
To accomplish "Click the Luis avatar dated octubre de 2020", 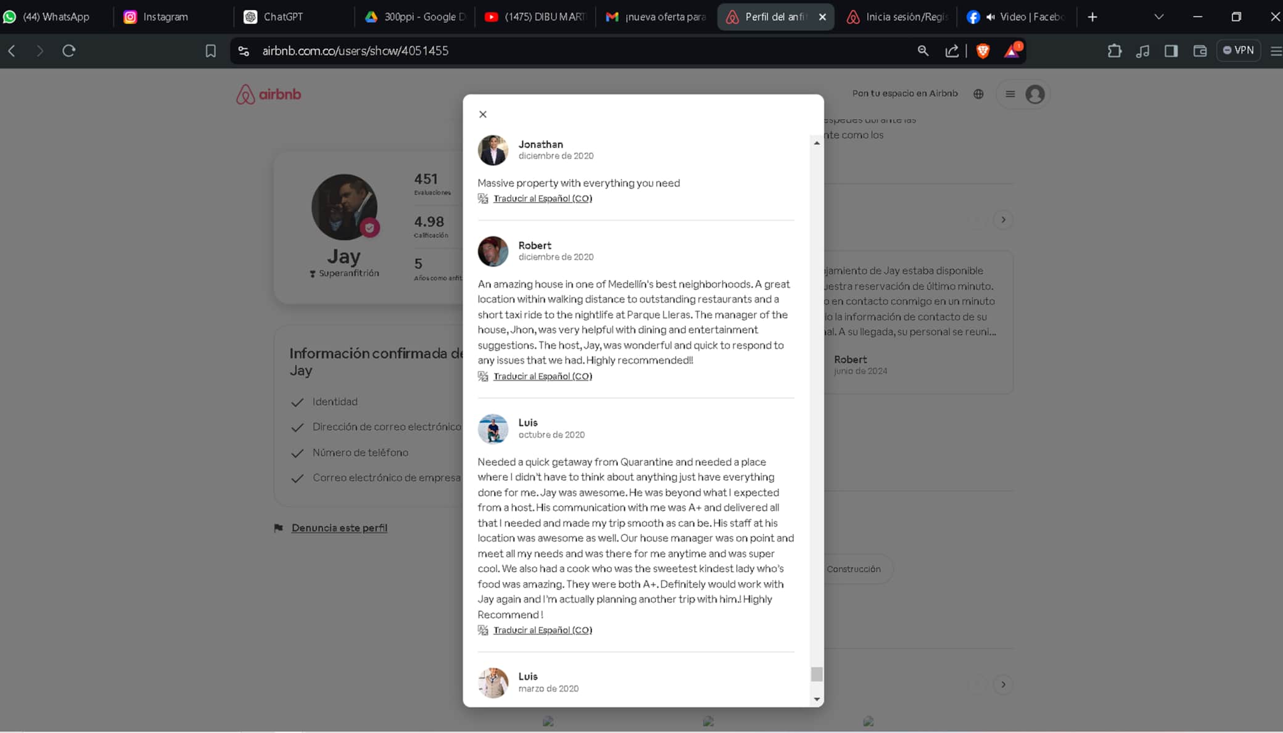I will click(x=493, y=428).
